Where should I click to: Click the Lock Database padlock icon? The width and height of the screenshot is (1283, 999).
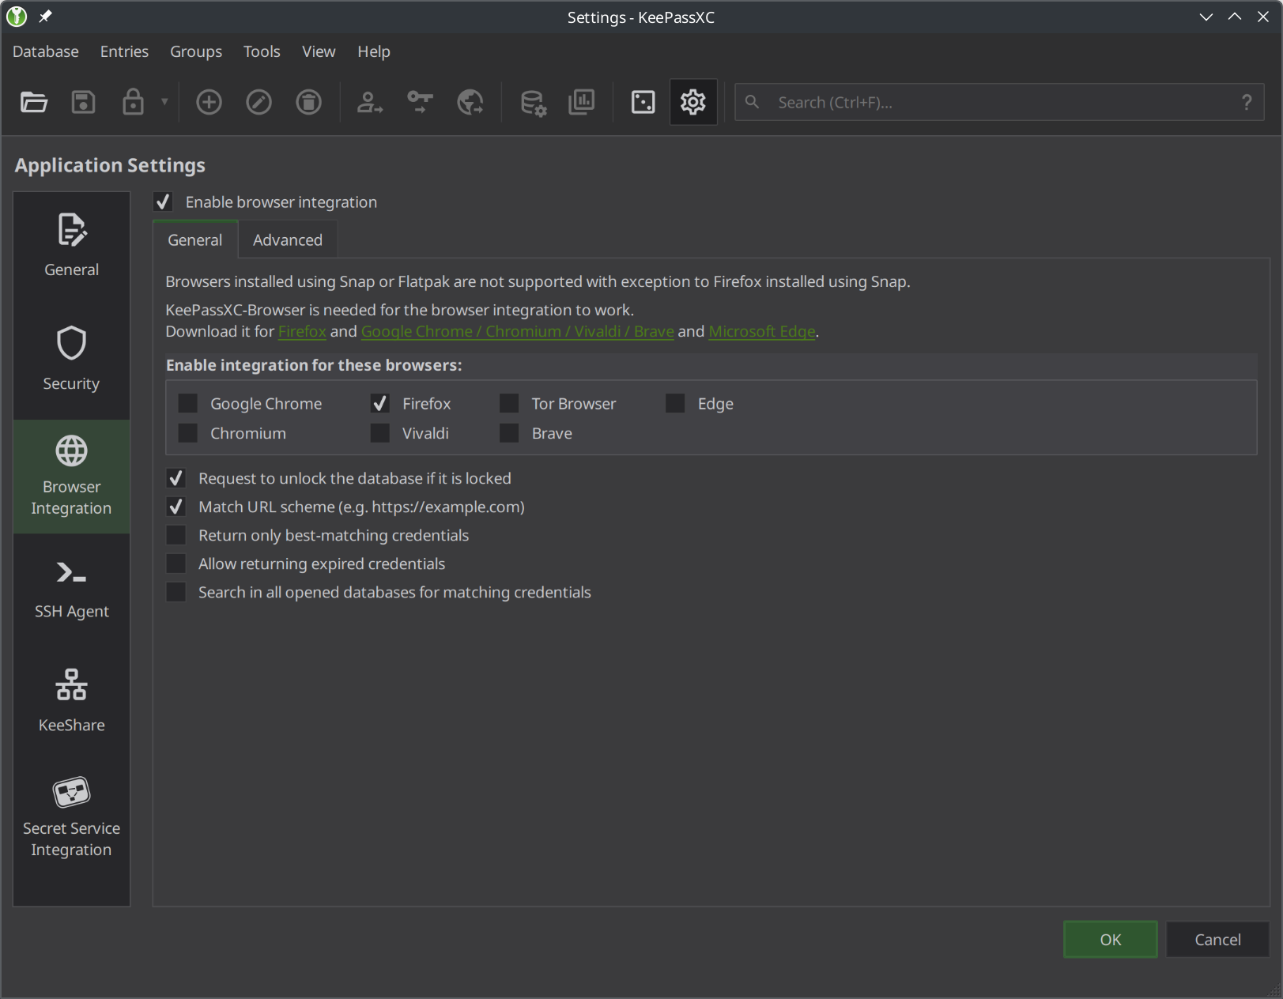click(133, 102)
